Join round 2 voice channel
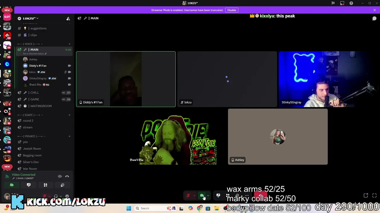 (44, 121)
